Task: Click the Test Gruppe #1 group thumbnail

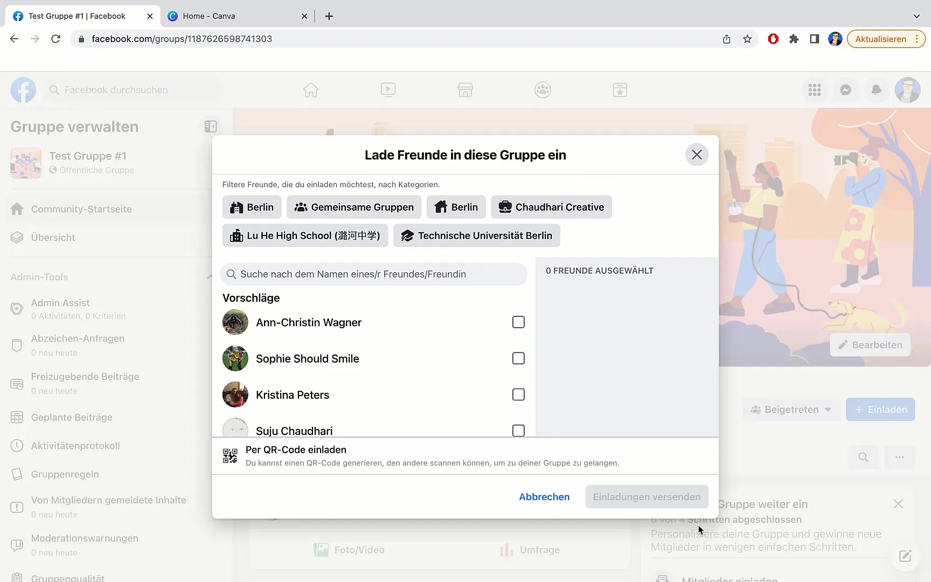Action: 26,163
